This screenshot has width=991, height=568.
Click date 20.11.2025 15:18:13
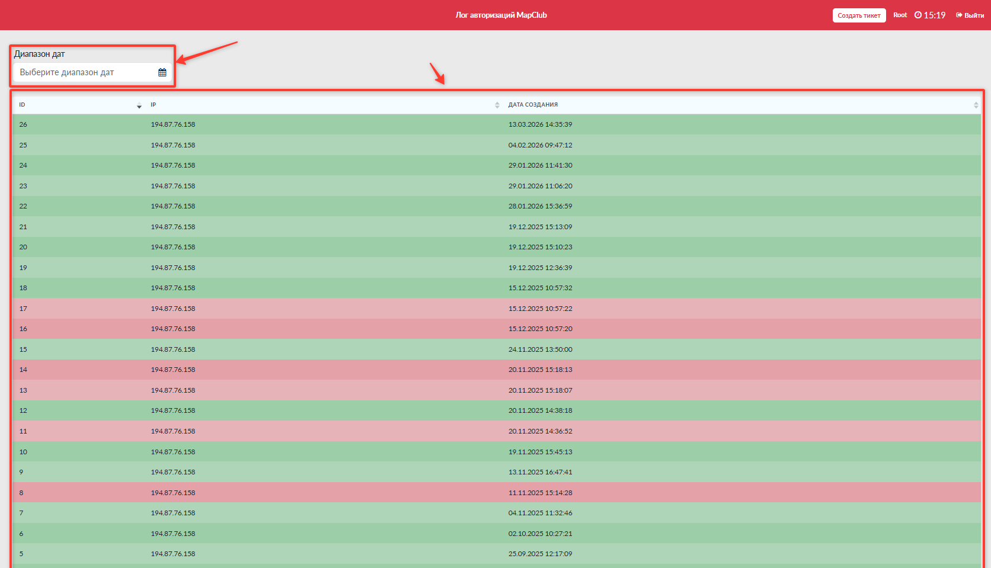[541, 370]
